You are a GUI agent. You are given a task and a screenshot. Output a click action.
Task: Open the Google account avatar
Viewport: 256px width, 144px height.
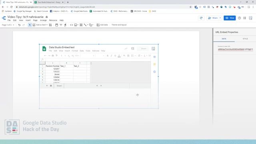[251, 18]
